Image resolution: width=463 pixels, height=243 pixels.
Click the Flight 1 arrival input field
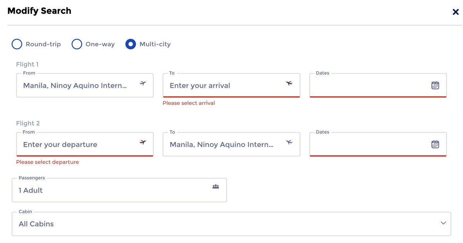pos(231,85)
